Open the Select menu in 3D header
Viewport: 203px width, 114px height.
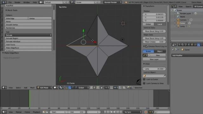tap(18, 88)
